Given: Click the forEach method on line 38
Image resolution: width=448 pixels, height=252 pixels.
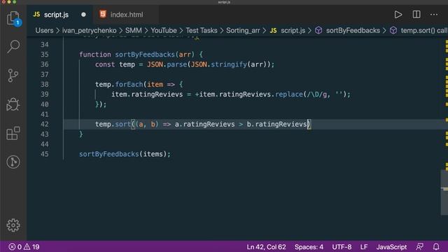Looking at the screenshot, I should pyautogui.click(x=129, y=85).
